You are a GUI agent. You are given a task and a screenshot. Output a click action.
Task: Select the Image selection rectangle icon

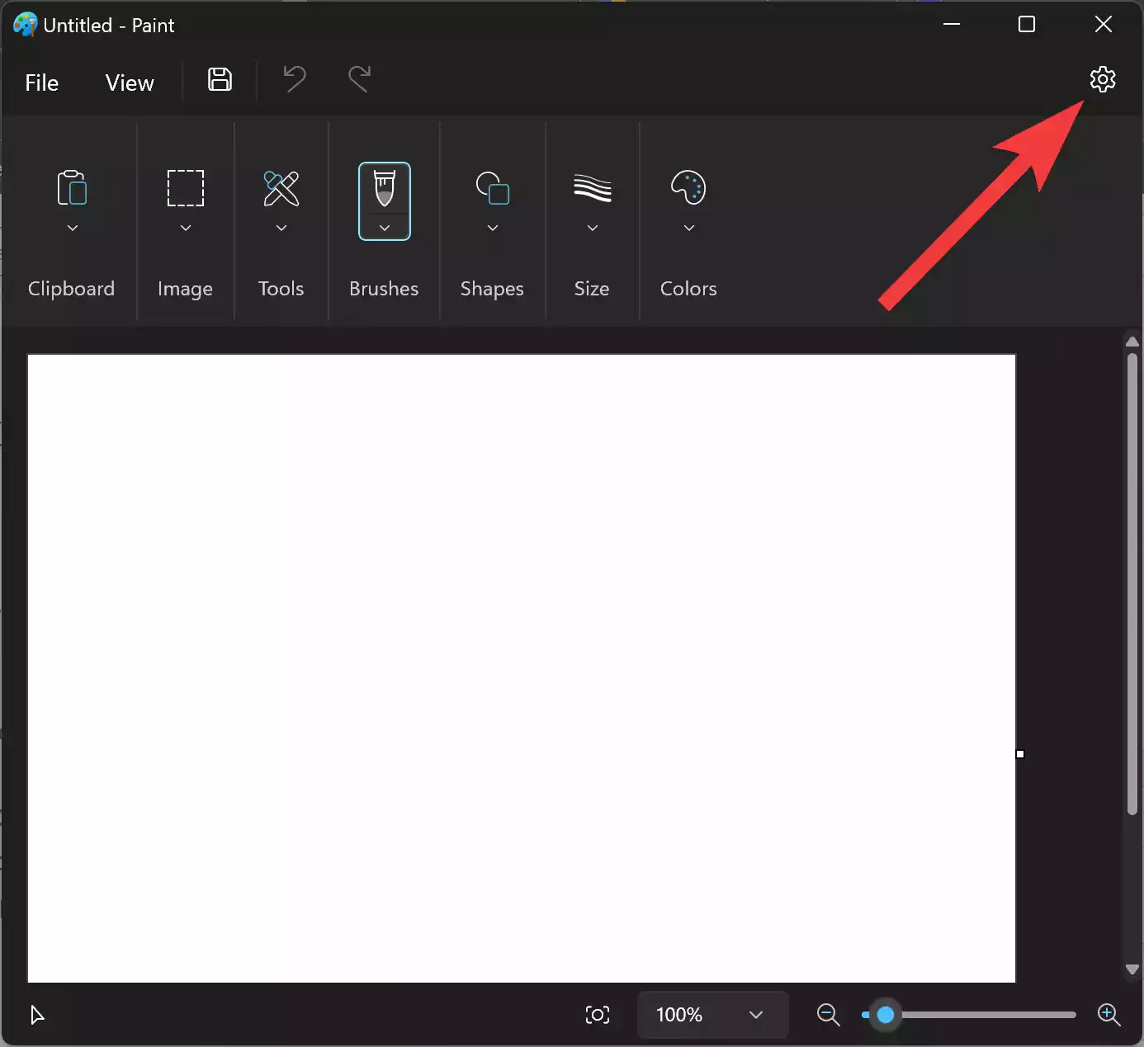[186, 188]
